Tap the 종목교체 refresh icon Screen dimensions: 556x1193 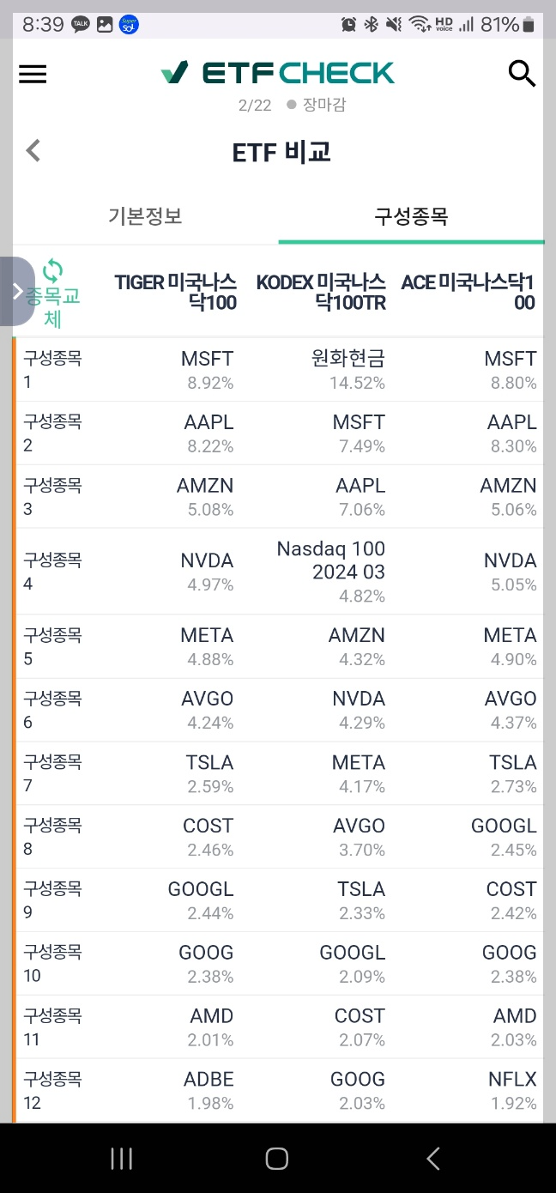pyautogui.click(x=53, y=270)
